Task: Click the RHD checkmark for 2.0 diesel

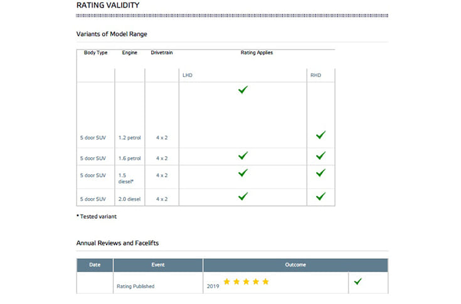Action: 321,196
